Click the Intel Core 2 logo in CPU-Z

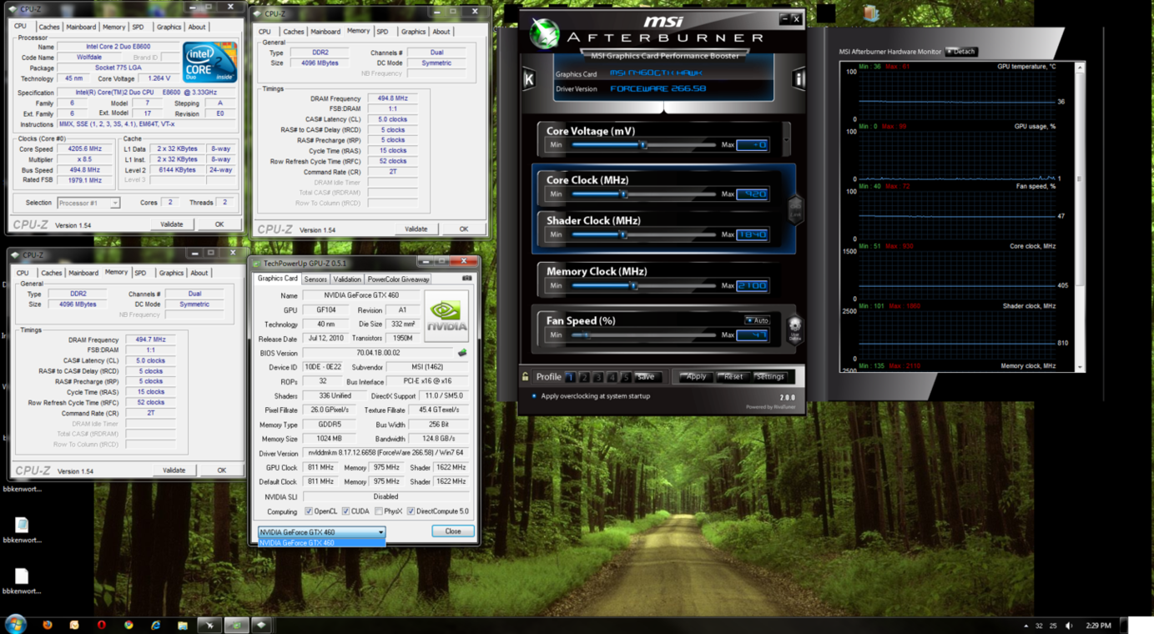209,62
